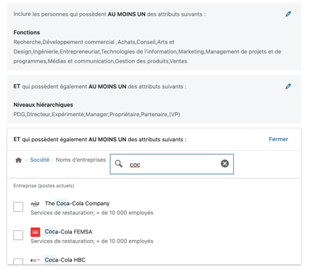Edit the Niveaux hiérarchiques section pencil icon
Image resolution: width=309 pixels, height=269 pixels.
click(x=288, y=86)
